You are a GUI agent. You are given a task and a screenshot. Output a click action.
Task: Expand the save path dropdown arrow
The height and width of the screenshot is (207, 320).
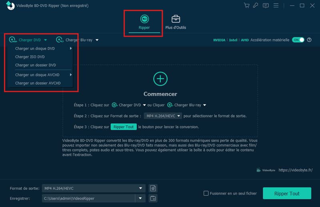click(140, 198)
